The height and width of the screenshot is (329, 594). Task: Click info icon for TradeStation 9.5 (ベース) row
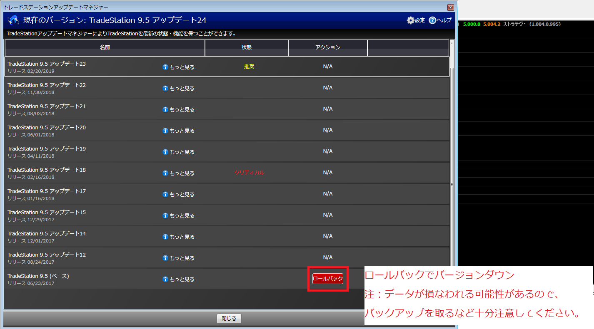(x=165, y=279)
